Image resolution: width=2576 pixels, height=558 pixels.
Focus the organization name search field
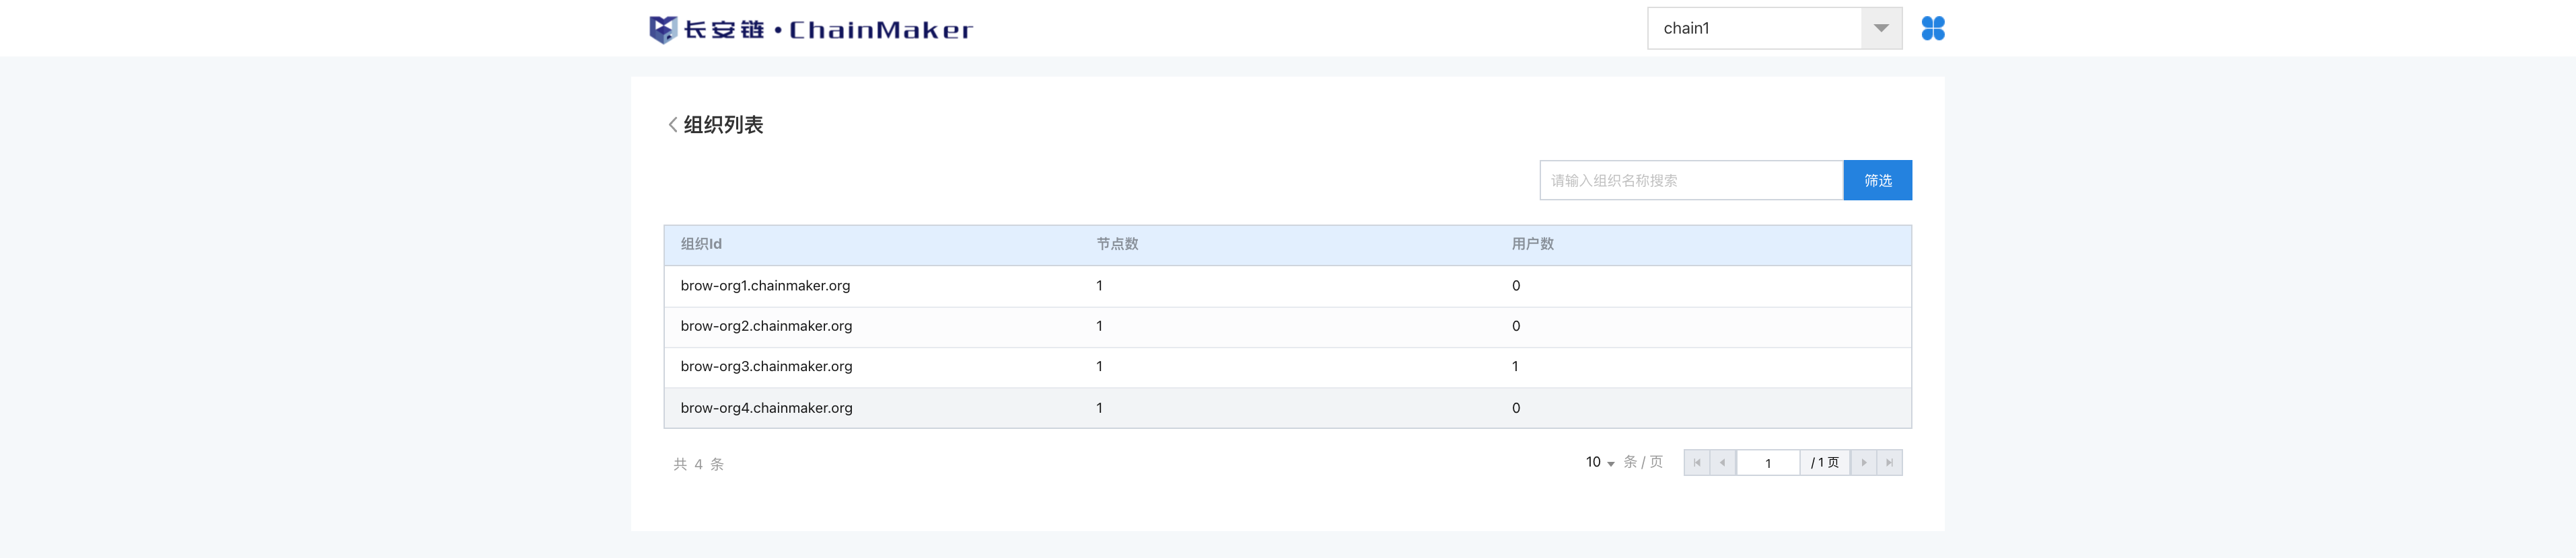pos(1690,181)
